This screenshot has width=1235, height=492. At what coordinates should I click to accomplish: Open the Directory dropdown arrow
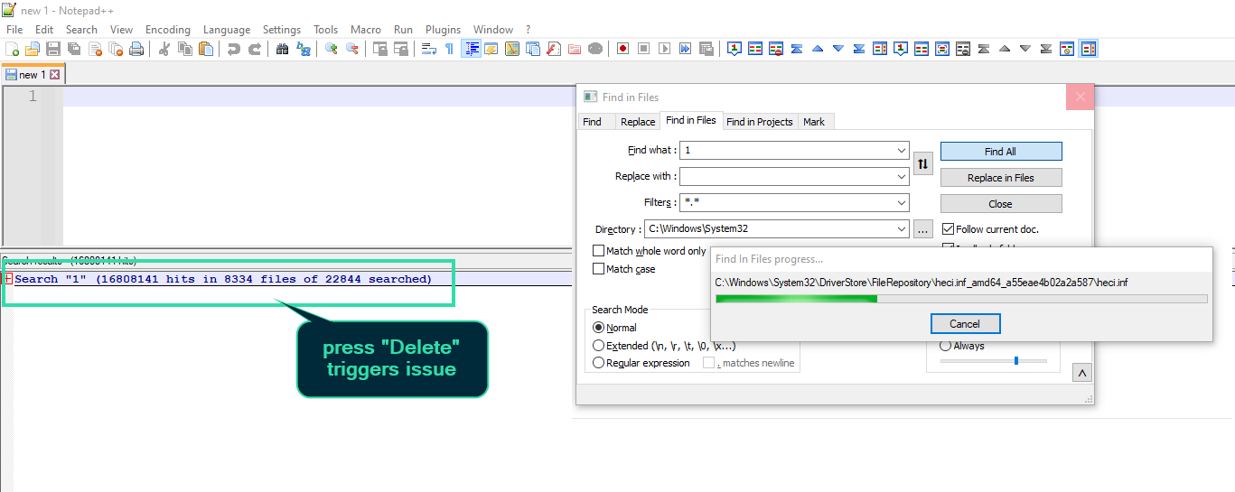(x=902, y=229)
